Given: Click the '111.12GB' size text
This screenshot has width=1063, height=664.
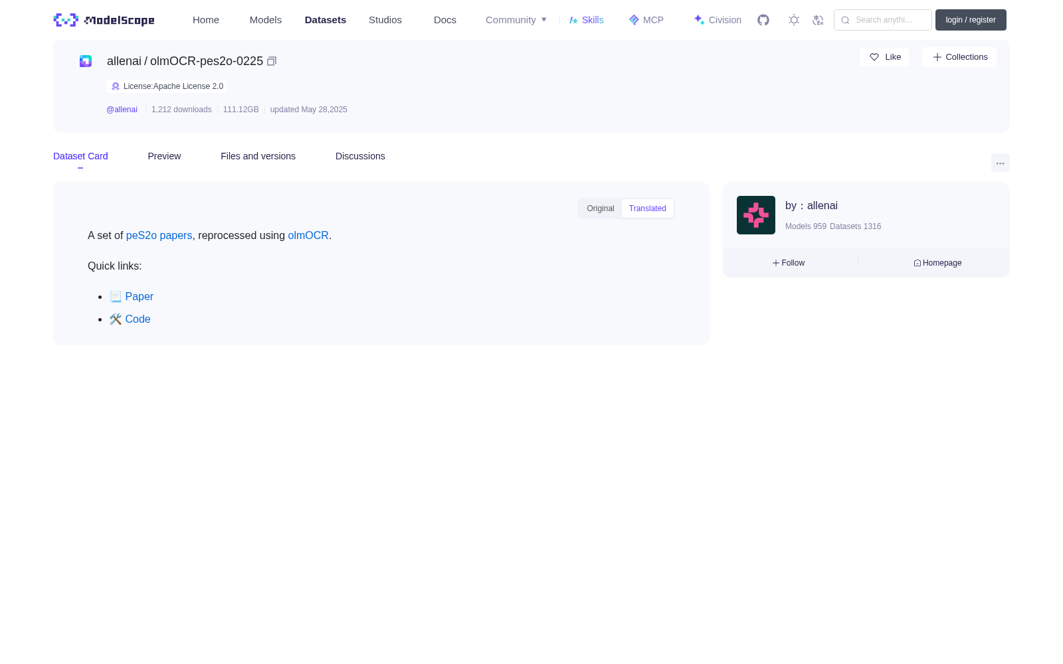Looking at the screenshot, I should coord(241,110).
